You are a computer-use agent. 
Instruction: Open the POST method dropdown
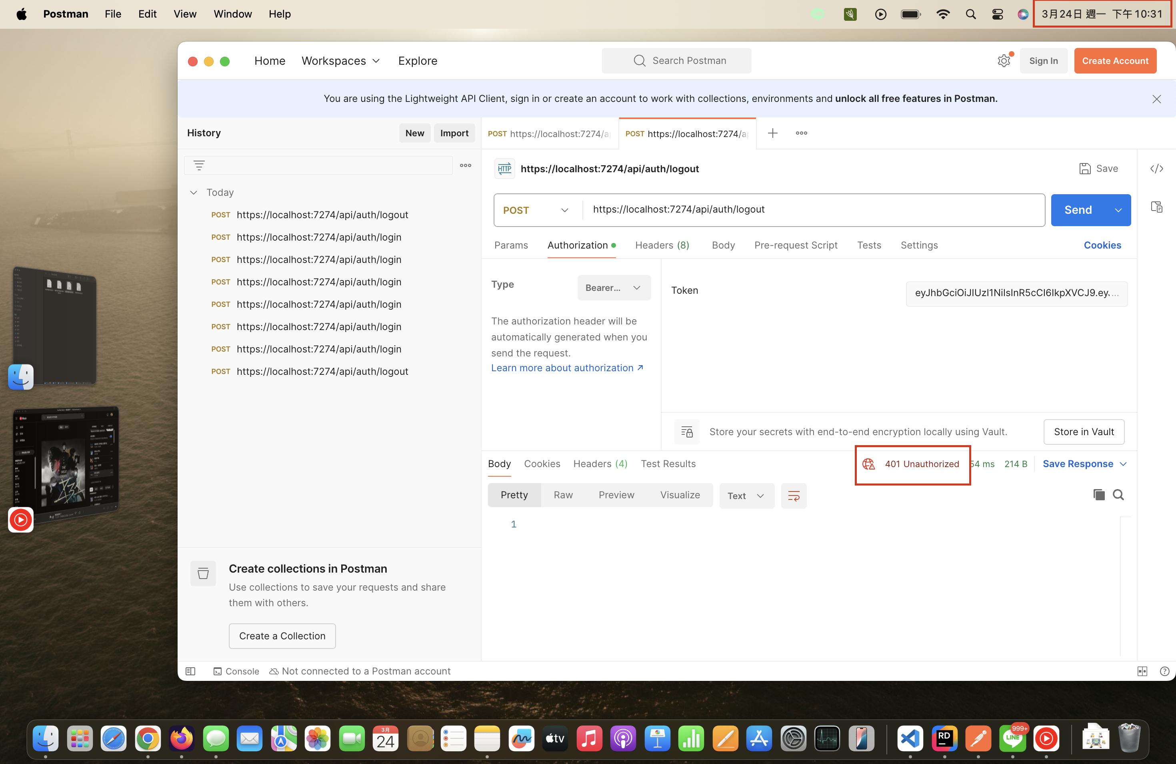click(536, 210)
